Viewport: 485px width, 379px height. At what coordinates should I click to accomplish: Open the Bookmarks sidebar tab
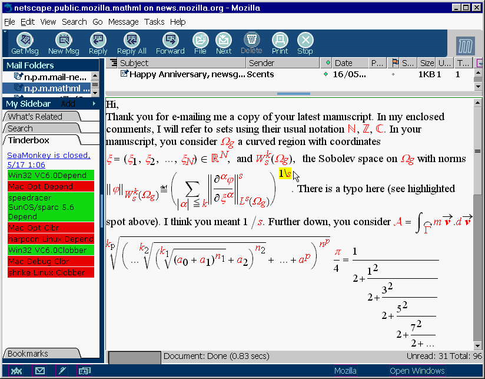coord(42,354)
